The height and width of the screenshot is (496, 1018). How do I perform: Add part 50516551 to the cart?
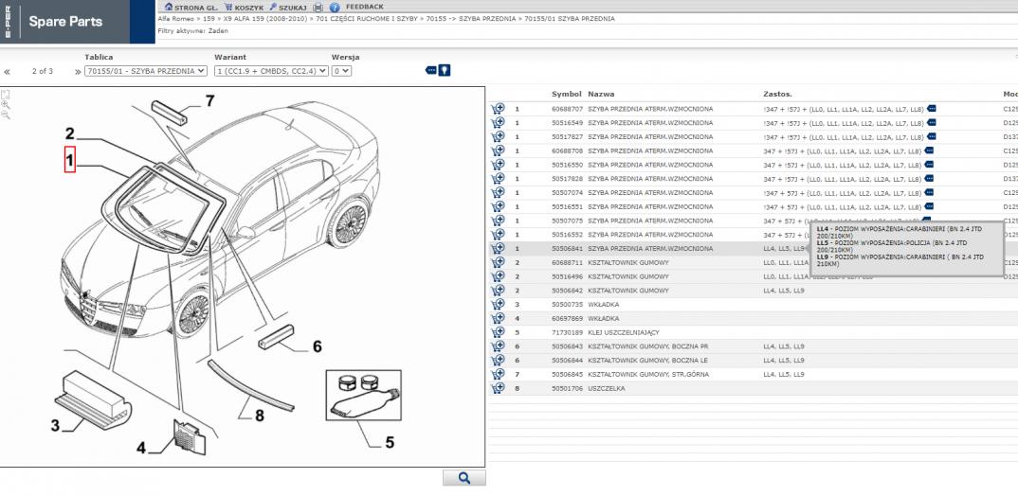click(498, 207)
